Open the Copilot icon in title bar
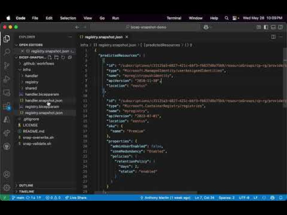287x215 pixels. (x=206, y=27)
